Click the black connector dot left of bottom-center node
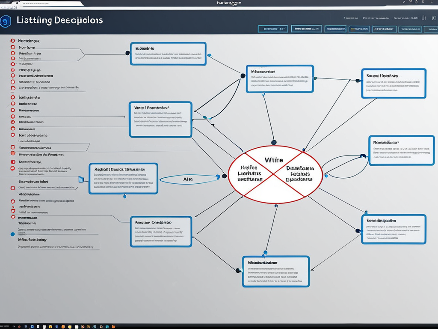This screenshot has height=329, width=438. pos(238,270)
